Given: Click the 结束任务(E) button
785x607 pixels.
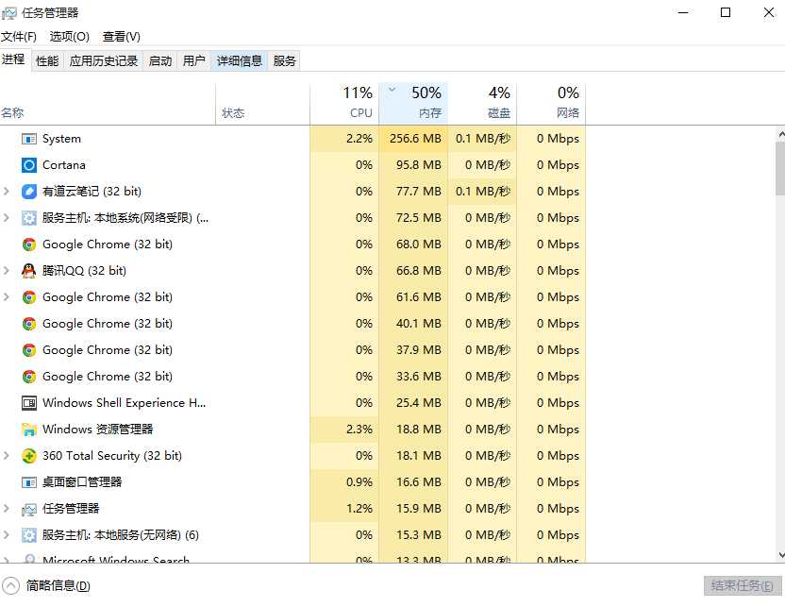Looking at the screenshot, I should pos(742,585).
